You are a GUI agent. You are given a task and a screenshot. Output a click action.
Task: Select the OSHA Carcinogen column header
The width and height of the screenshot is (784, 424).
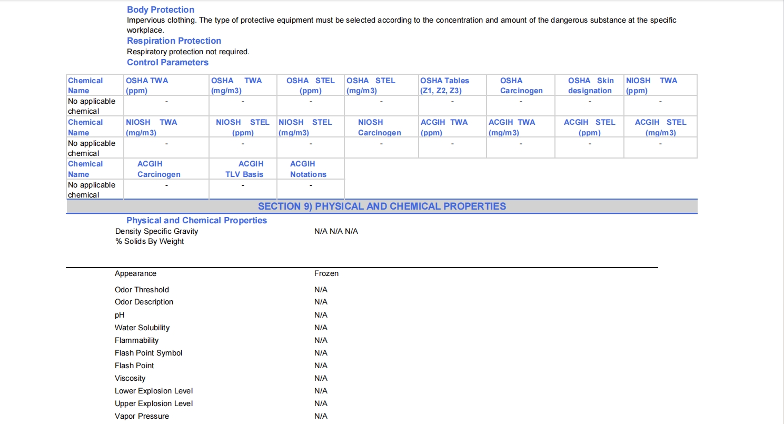point(521,85)
